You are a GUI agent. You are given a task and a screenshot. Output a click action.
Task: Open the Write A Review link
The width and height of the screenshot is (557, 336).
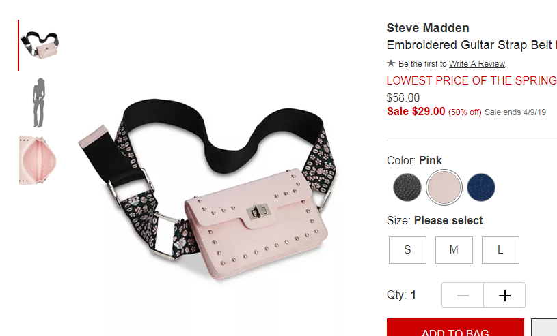point(477,64)
